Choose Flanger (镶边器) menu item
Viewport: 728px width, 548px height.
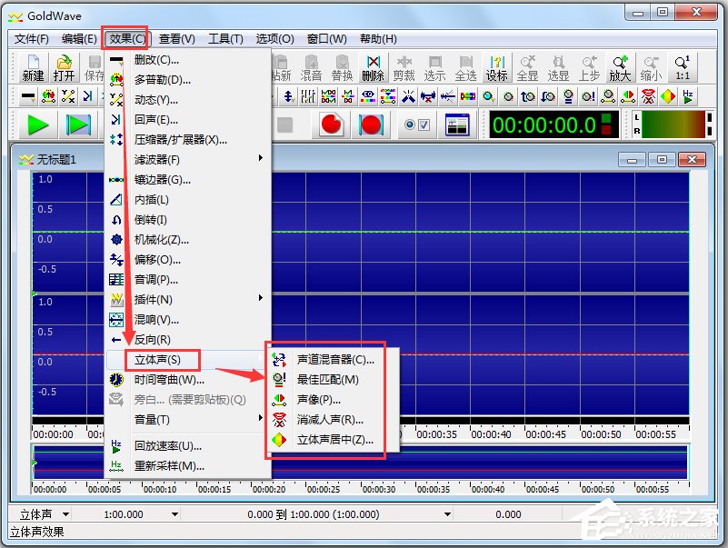[x=187, y=179]
